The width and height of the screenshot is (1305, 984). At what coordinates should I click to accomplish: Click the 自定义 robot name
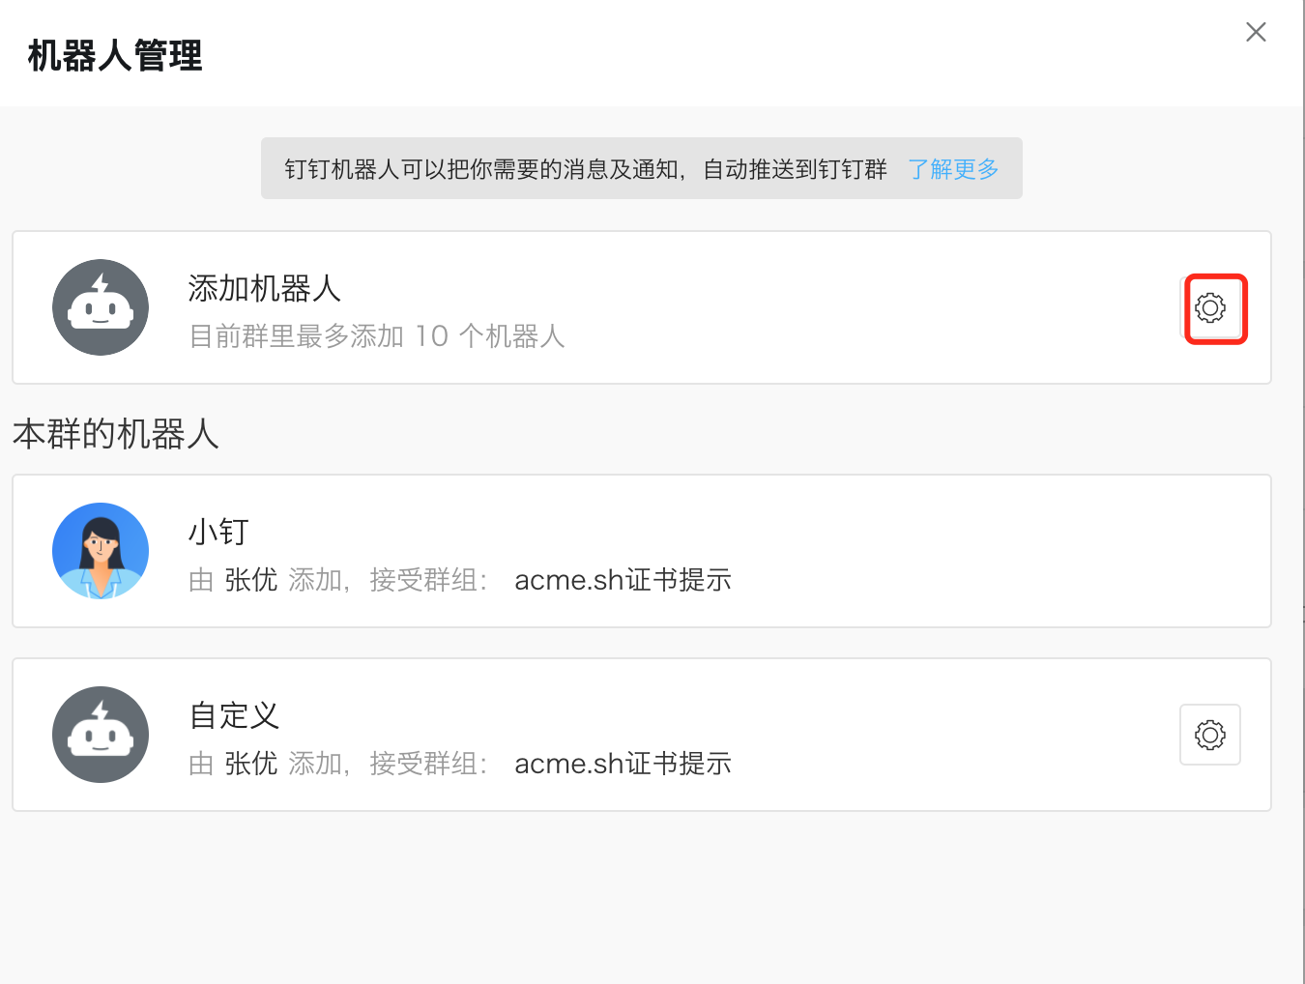click(234, 715)
